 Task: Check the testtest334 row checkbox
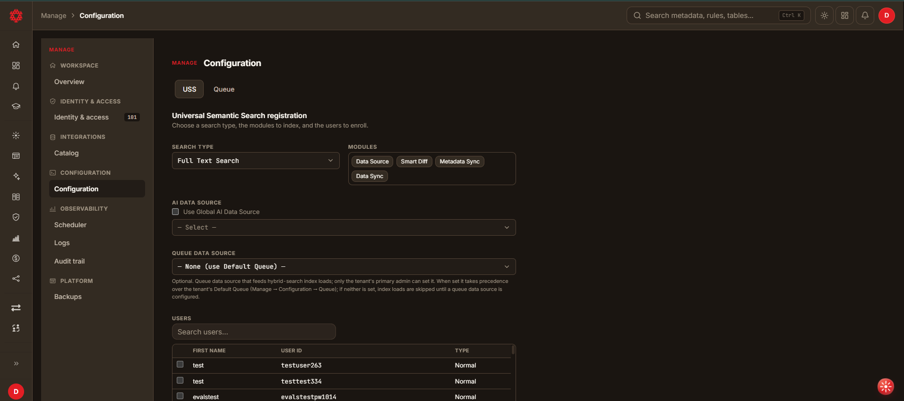[180, 380]
